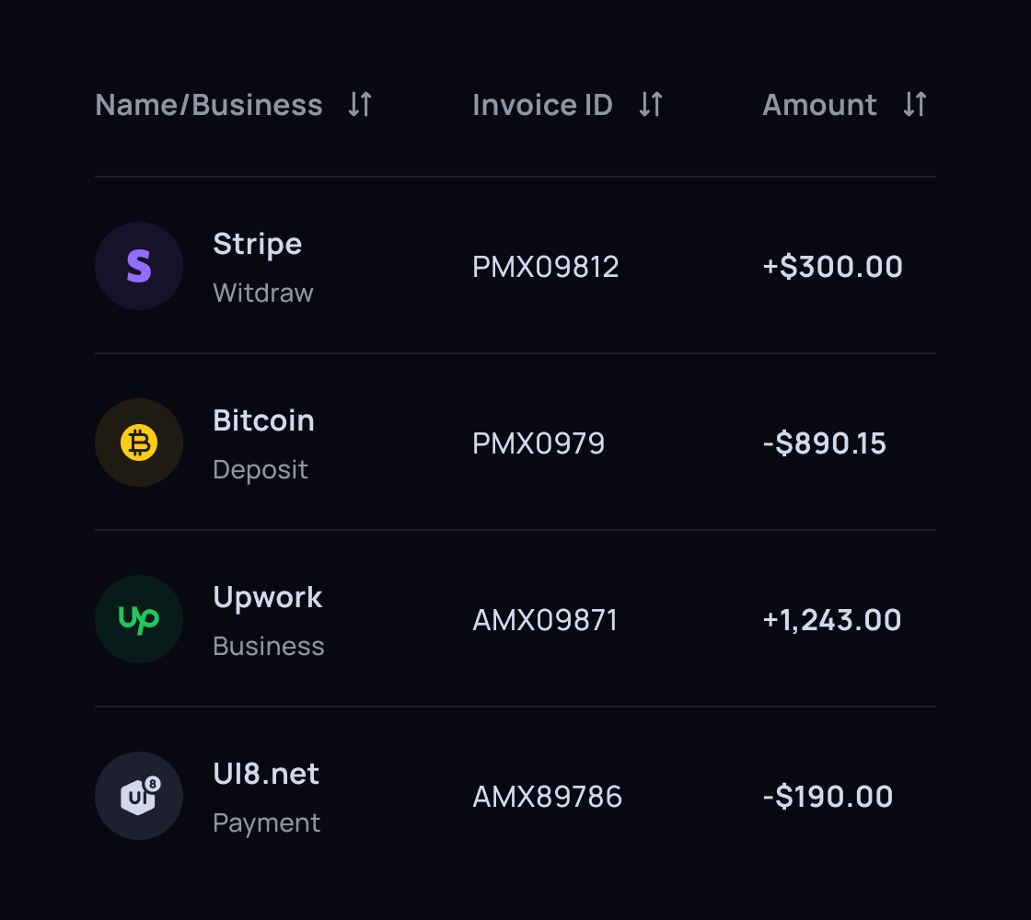Sort by Name/Business using arrows icon
Image resolution: width=1031 pixels, height=920 pixels.
[x=360, y=105]
